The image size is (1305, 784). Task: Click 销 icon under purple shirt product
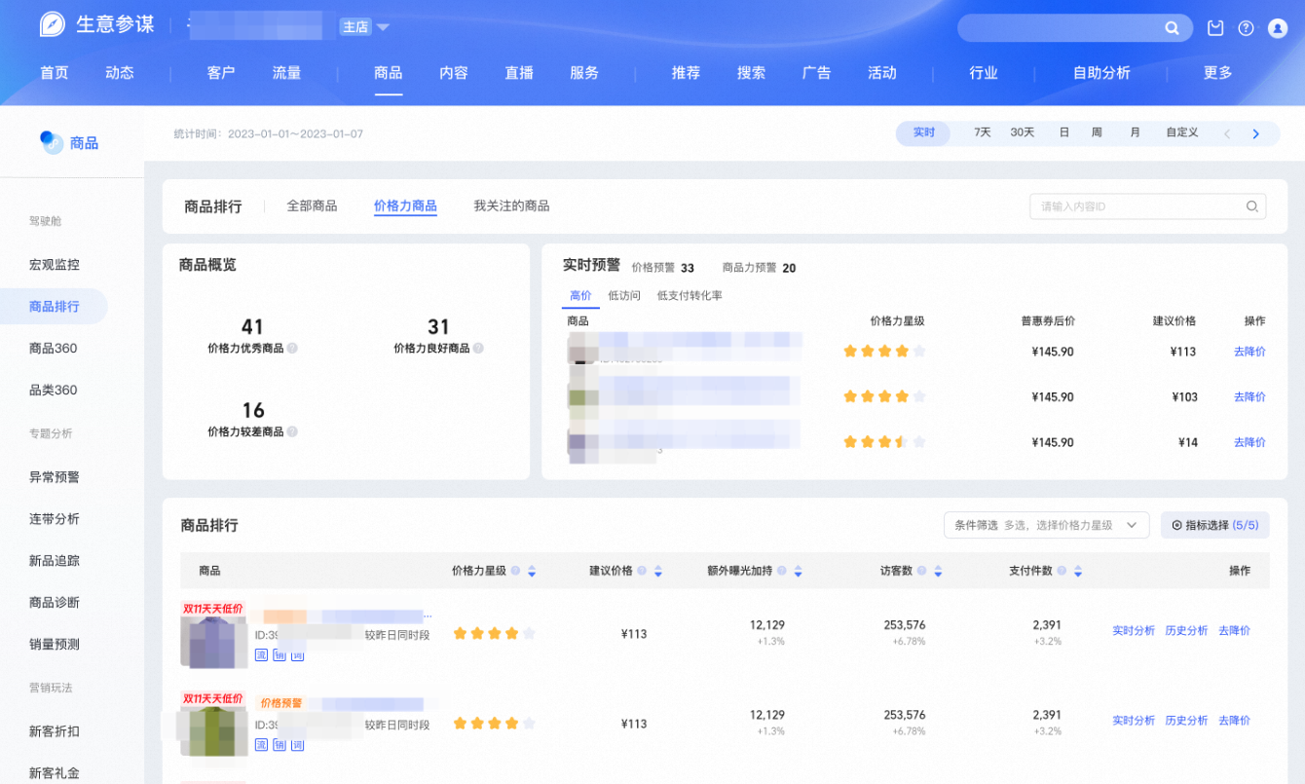click(280, 654)
